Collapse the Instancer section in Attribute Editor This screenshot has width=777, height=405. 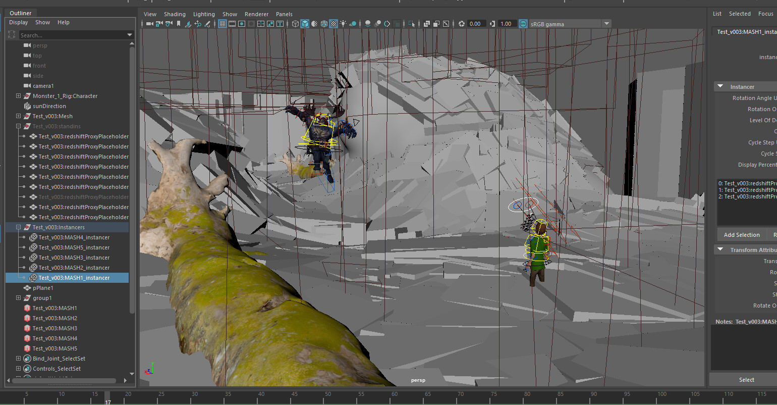pos(720,86)
